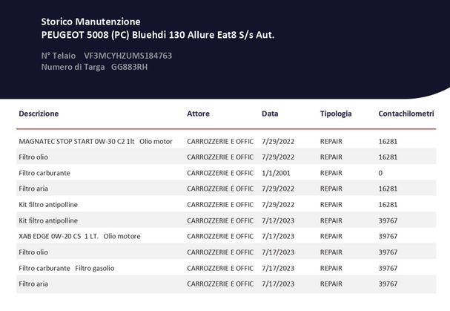The width and height of the screenshot is (450, 311).
Task: Click the first Filtro olio row
Action: coord(226,157)
